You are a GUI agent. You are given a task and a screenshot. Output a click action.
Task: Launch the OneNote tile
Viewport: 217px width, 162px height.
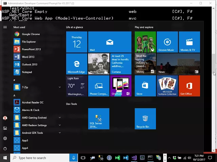[x=121, y=86]
